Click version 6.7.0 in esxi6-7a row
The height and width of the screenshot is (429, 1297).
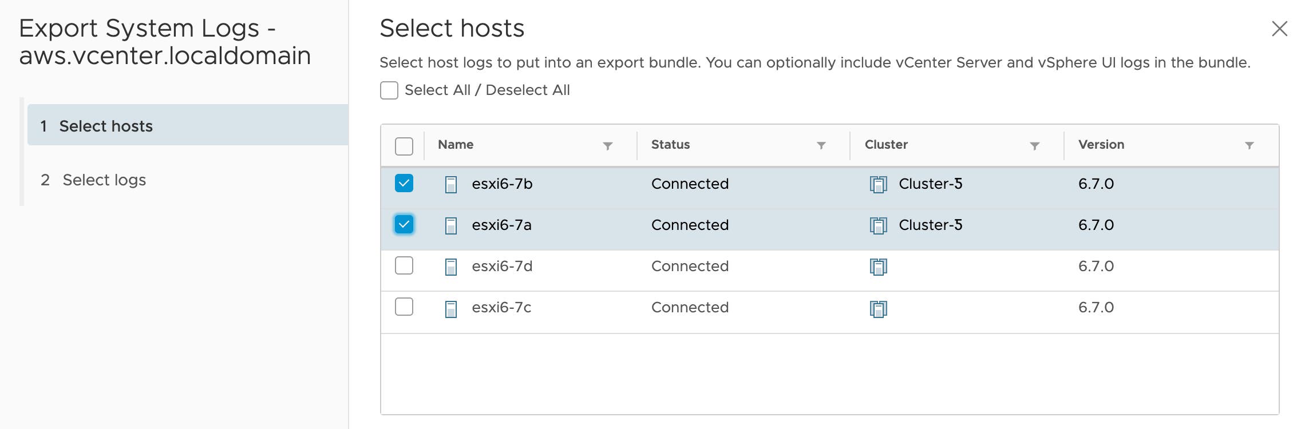(x=1096, y=225)
